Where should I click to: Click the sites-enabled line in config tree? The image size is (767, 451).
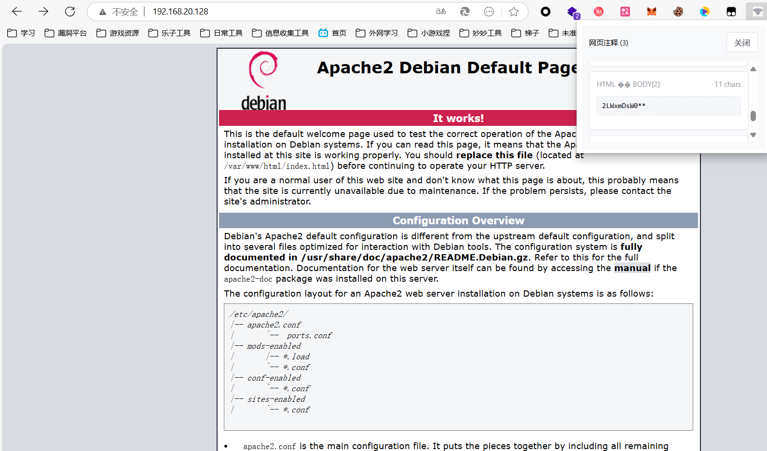pos(276,399)
